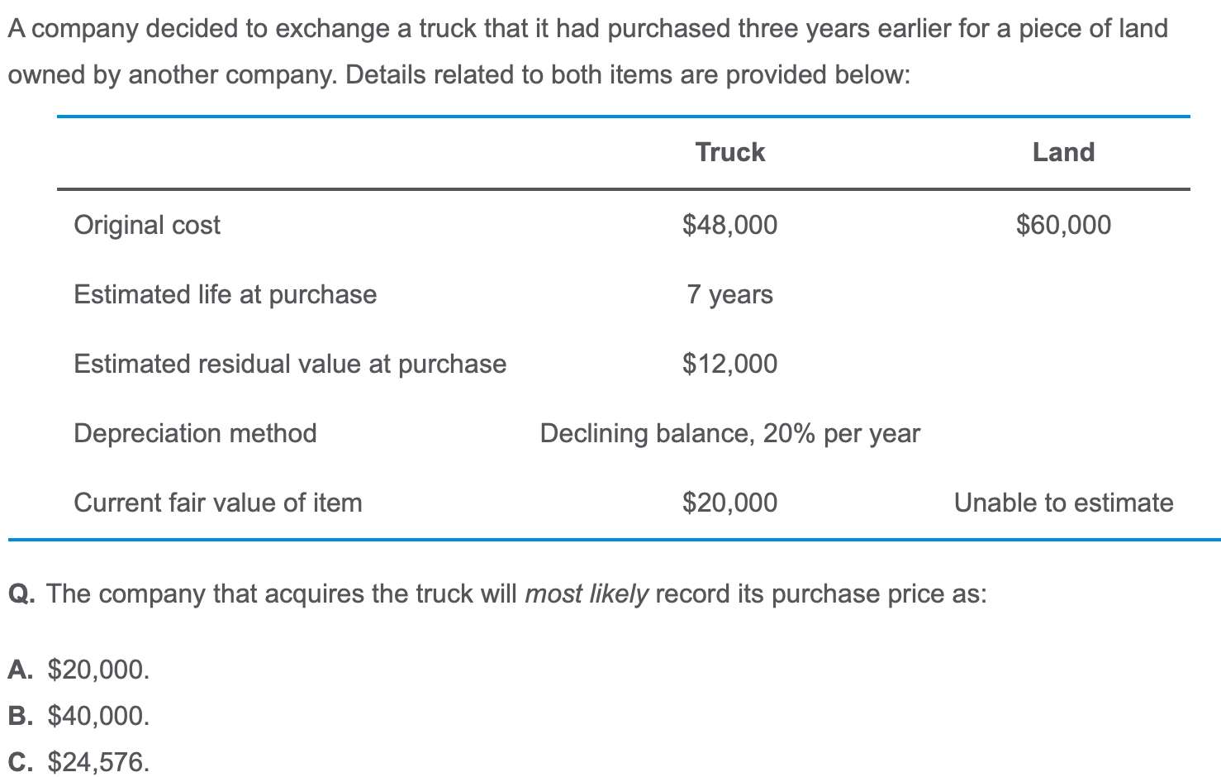Viewport: 1221px width, 777px height.
Task: Pick answer option C, $24,576
Action: 79,761
